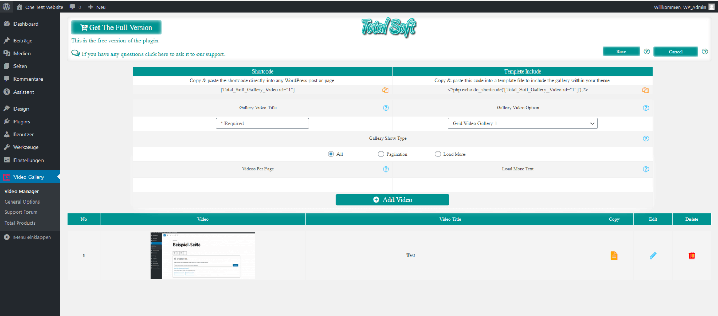Open the comments bubble in admin bar

(75, 7)
